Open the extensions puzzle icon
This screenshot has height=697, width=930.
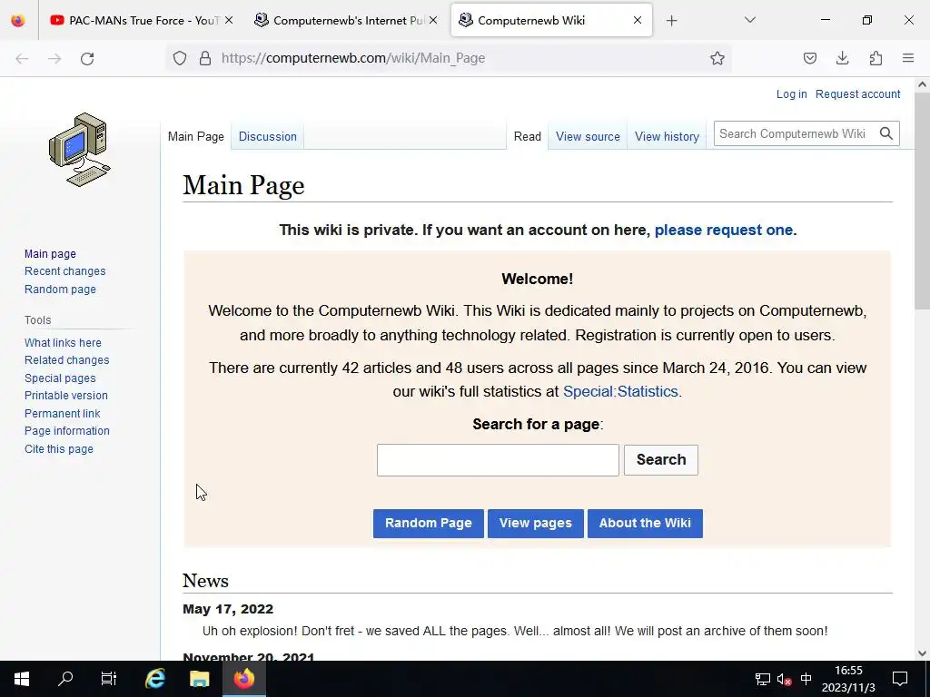[x=876, y=58]
